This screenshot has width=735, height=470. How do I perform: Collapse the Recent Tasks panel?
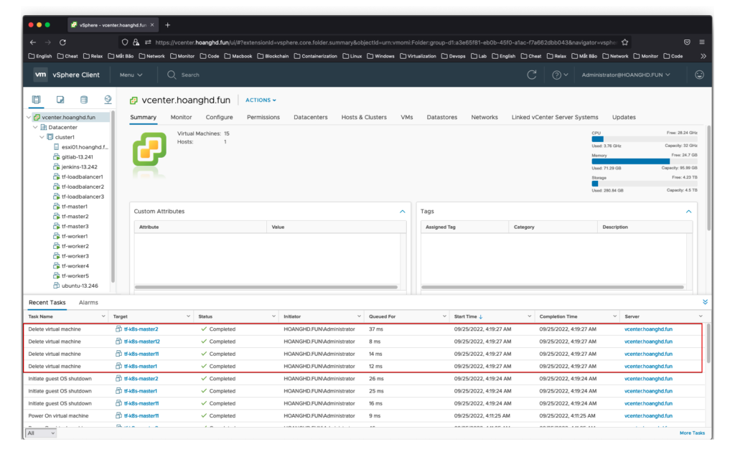click(705, 302)
